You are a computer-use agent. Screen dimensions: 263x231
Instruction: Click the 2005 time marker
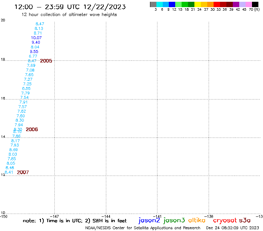coord(46,61)
